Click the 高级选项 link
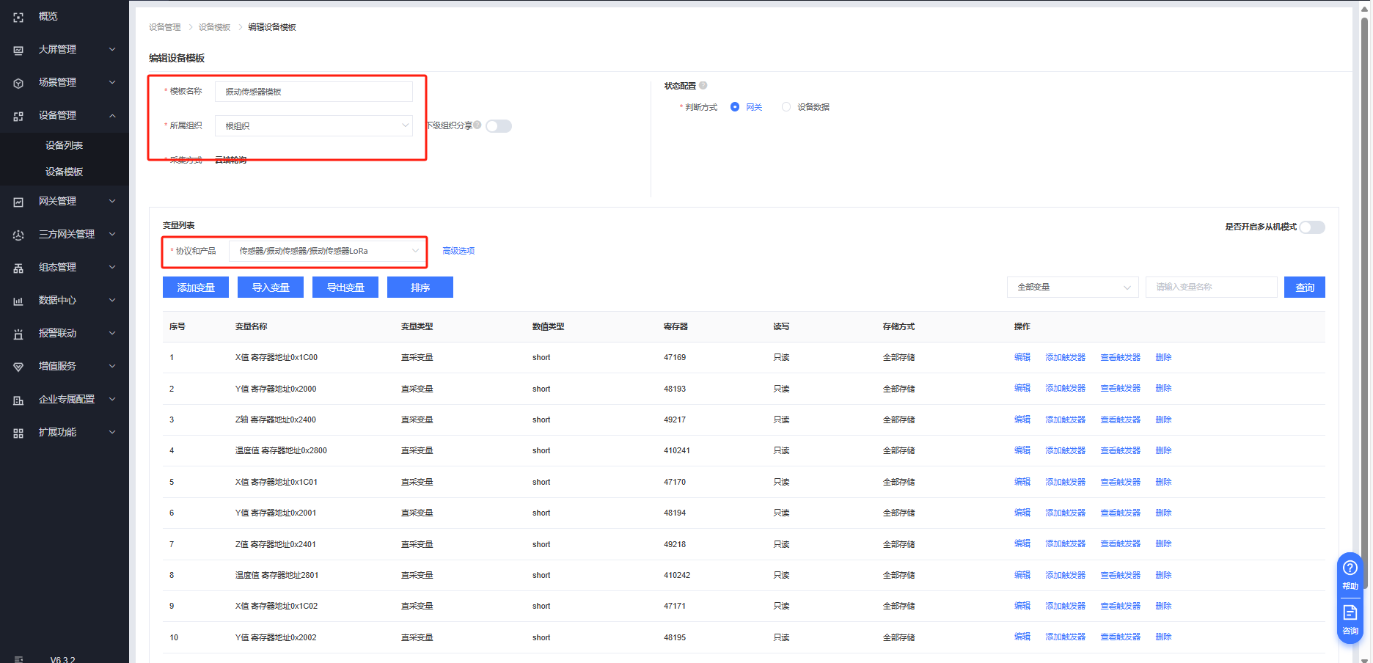This screenshot has height=663, width=1373. 458,251
